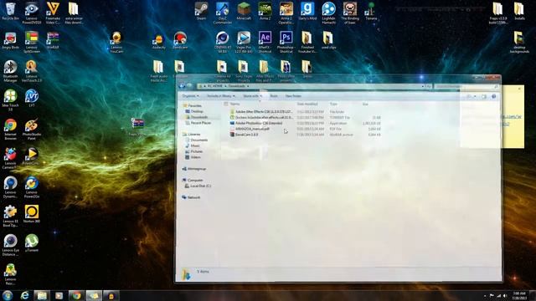Open the LogMeIn Hamachi desktop icon

pyautogui.click(x=328, y=13)
